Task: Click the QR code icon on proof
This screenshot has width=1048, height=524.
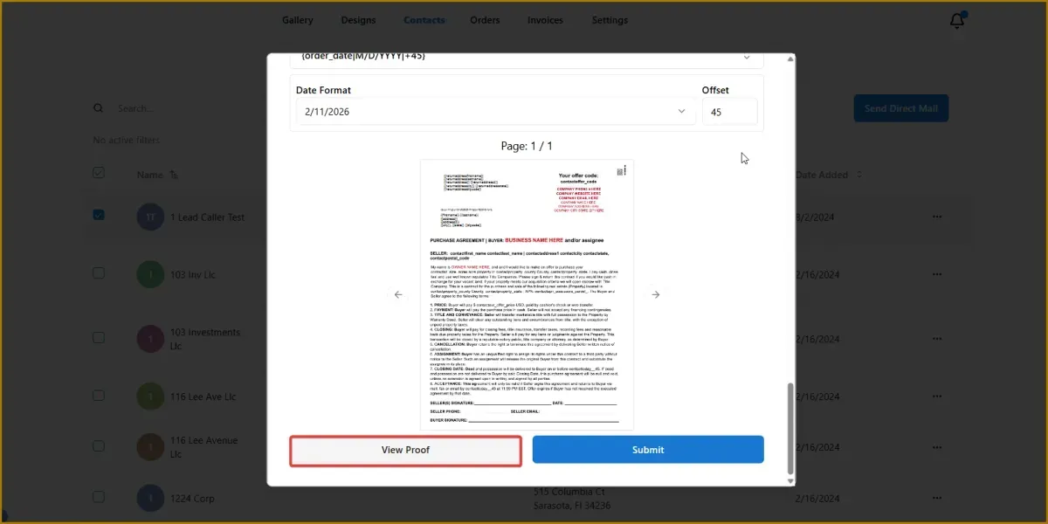Action: click(x=621, y=171)
